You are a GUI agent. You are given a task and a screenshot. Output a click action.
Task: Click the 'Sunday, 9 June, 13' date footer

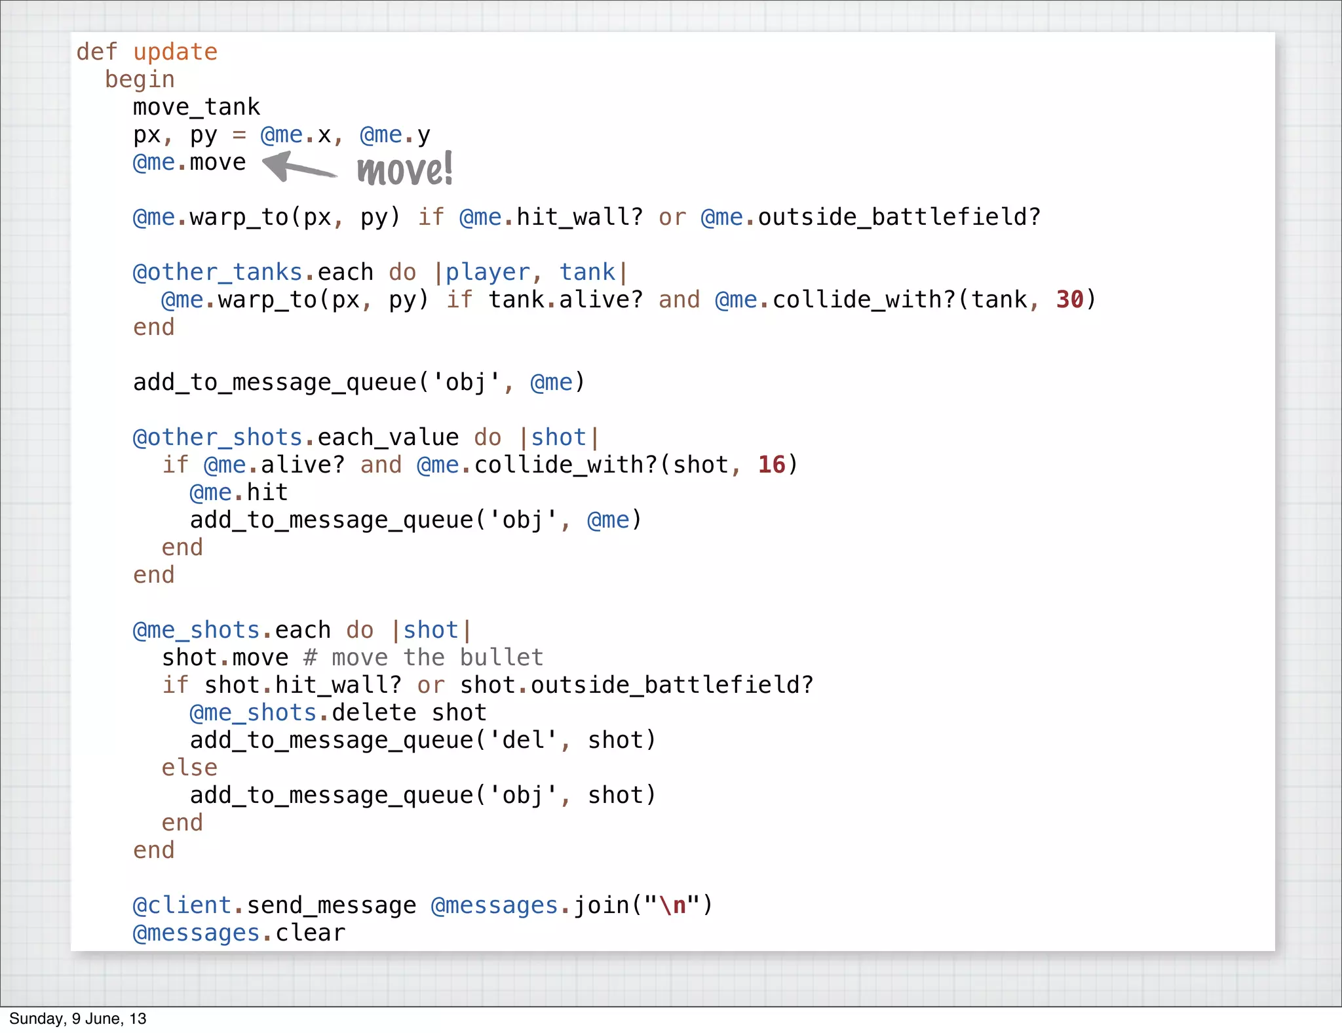[x=77, y=1019]
